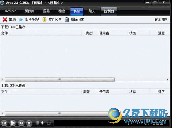Click the trash bin clear idle icon
This screenshot has width=172, height=128.
[67, 20]
